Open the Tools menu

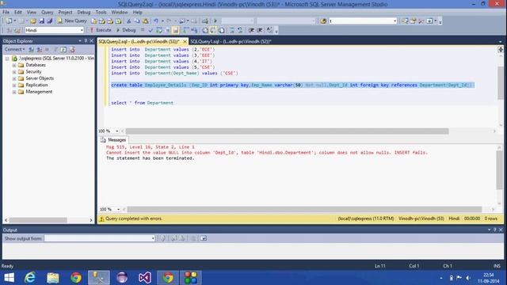pos(101,12)
